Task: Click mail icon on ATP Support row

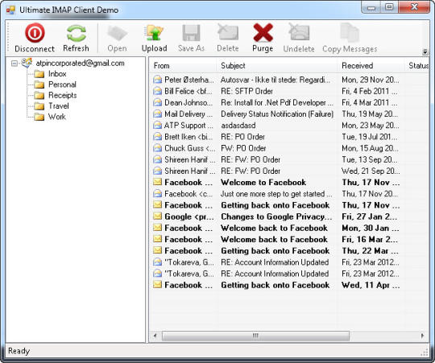Action: pos(157,125)
